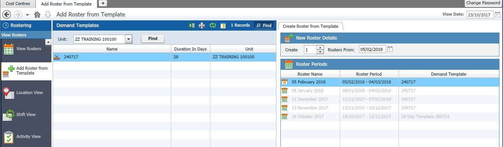Select the 16 October 2017 roster row
Screen dimensions: 503x147
coord(390,116)
